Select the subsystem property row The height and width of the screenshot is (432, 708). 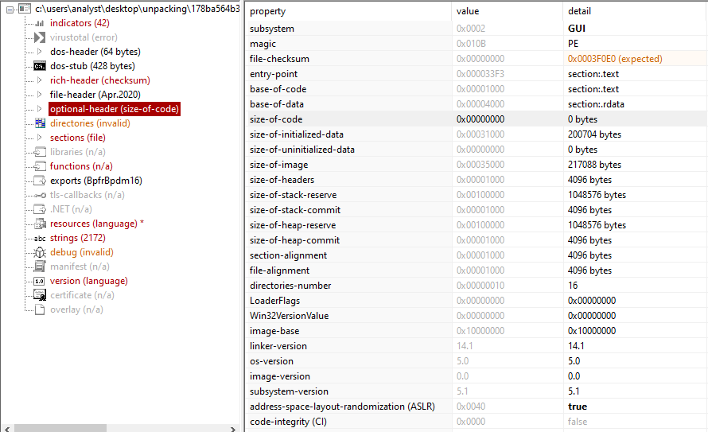click(477, 29)
